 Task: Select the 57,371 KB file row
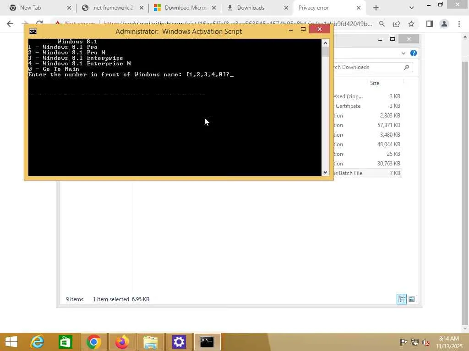[x=368, y=125]
